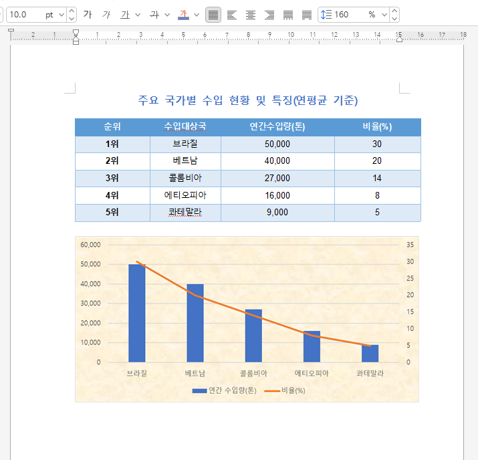Image resolution: width=478 pixels, height=460 pixels.
Task: Align paragraph right with toolbar icon
Action: pos(269,15)
